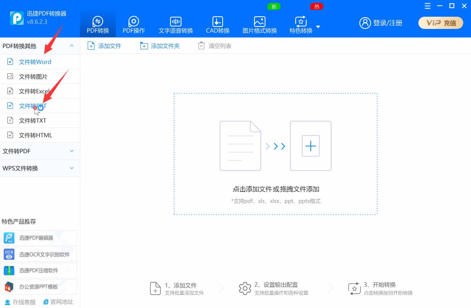Image resolution: width=471 pixels, height=308 pixels.
Task: Open 文字语音转换 tab
Action: (176, 25)
